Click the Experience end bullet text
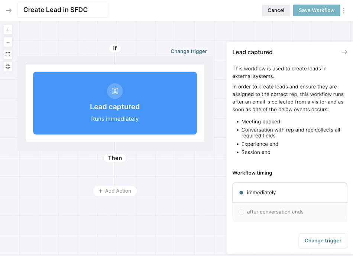353x256 pixels. pyautogui.click(x=260, y=144)
